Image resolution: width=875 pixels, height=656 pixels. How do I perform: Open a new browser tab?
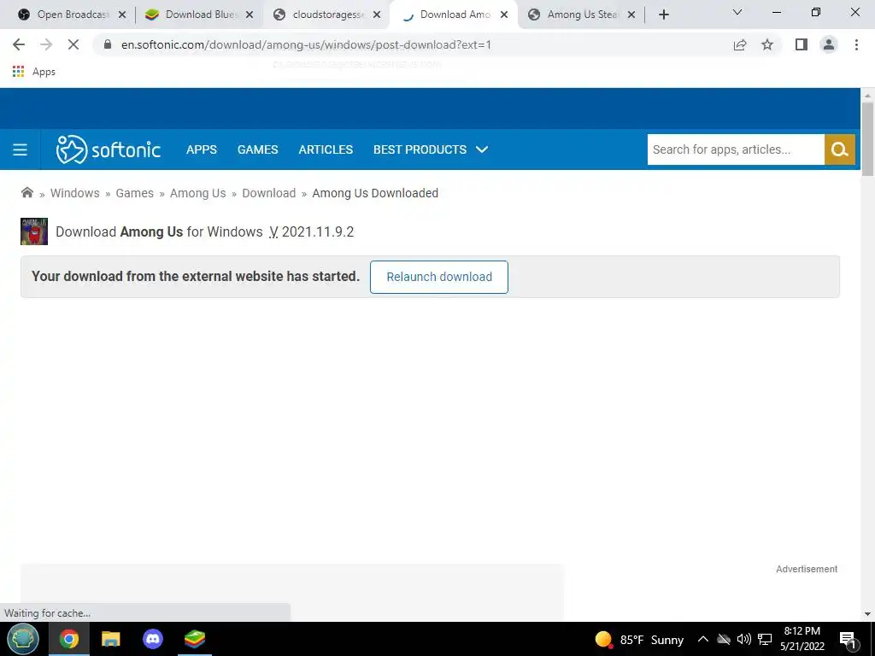coord(663,15)
